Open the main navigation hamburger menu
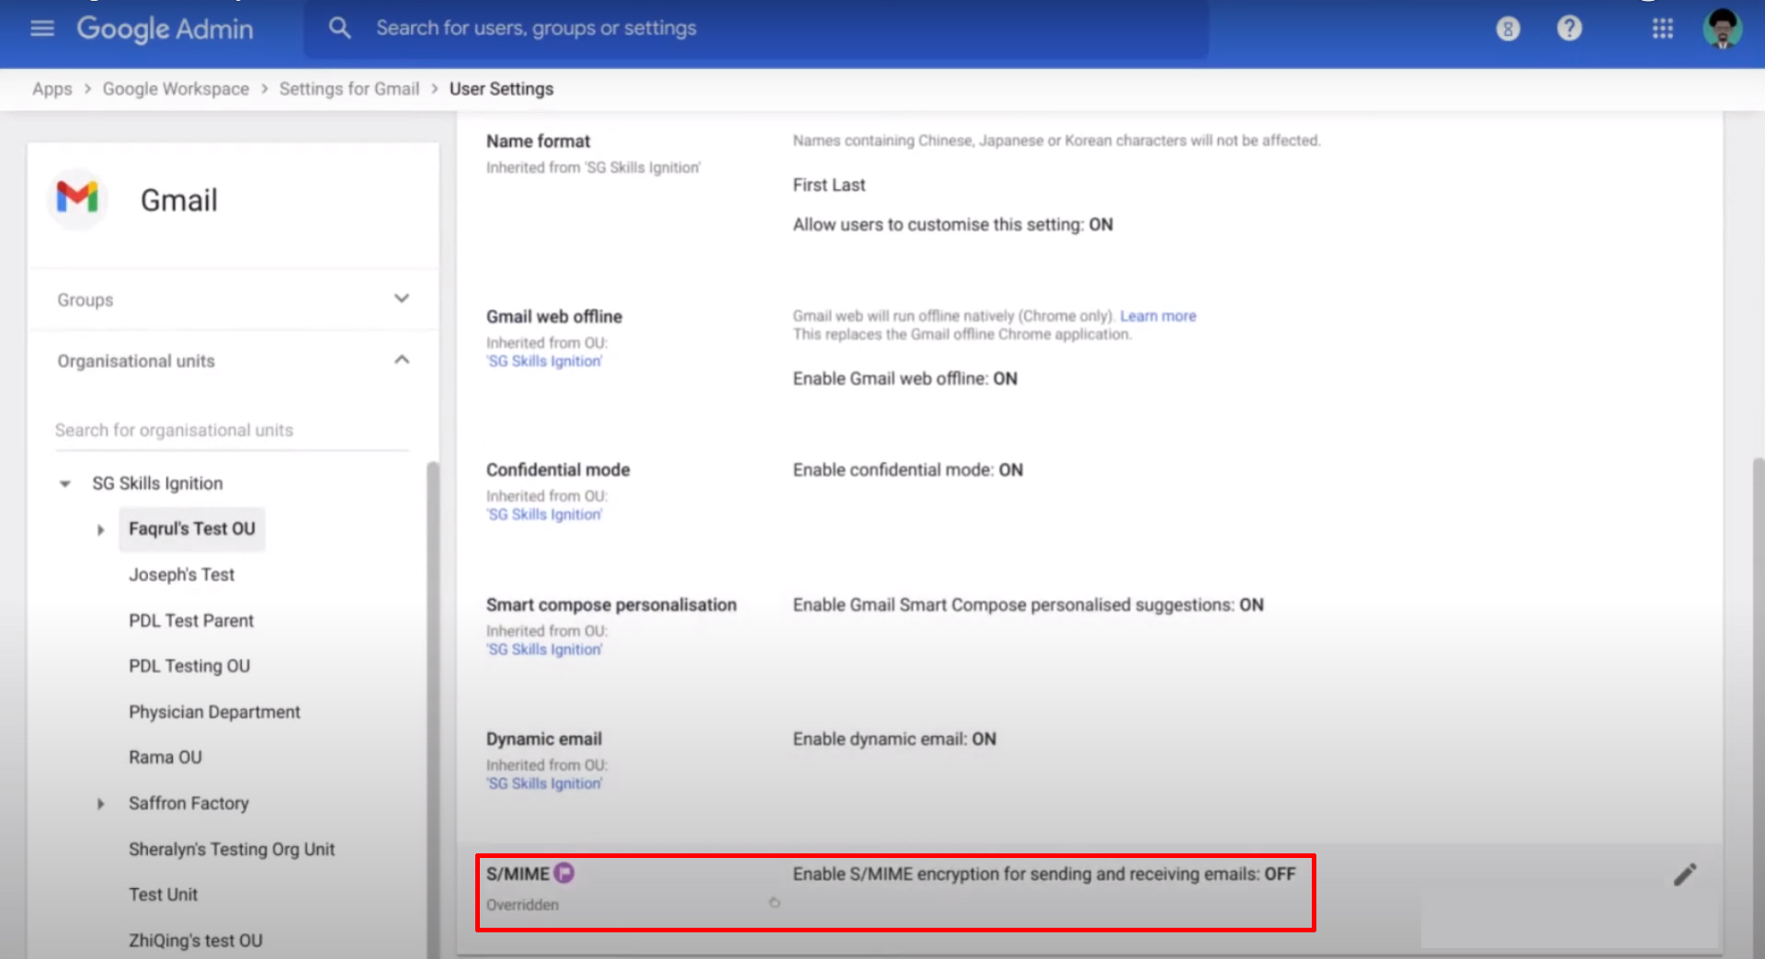Screen dimensions: 1765x959 pos(41,28)
